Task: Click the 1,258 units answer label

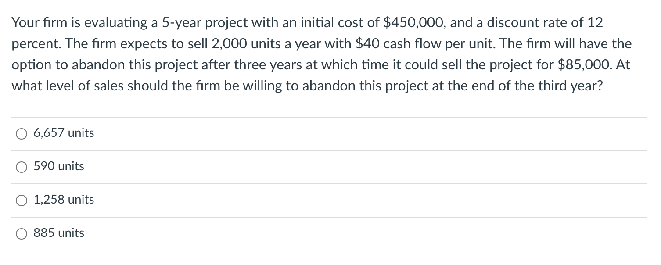Action: click(x=64, y=200)
